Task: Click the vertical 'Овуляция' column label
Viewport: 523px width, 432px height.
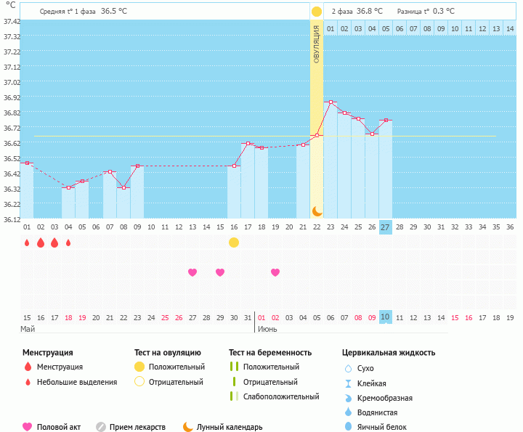Action: pos(317,45)
